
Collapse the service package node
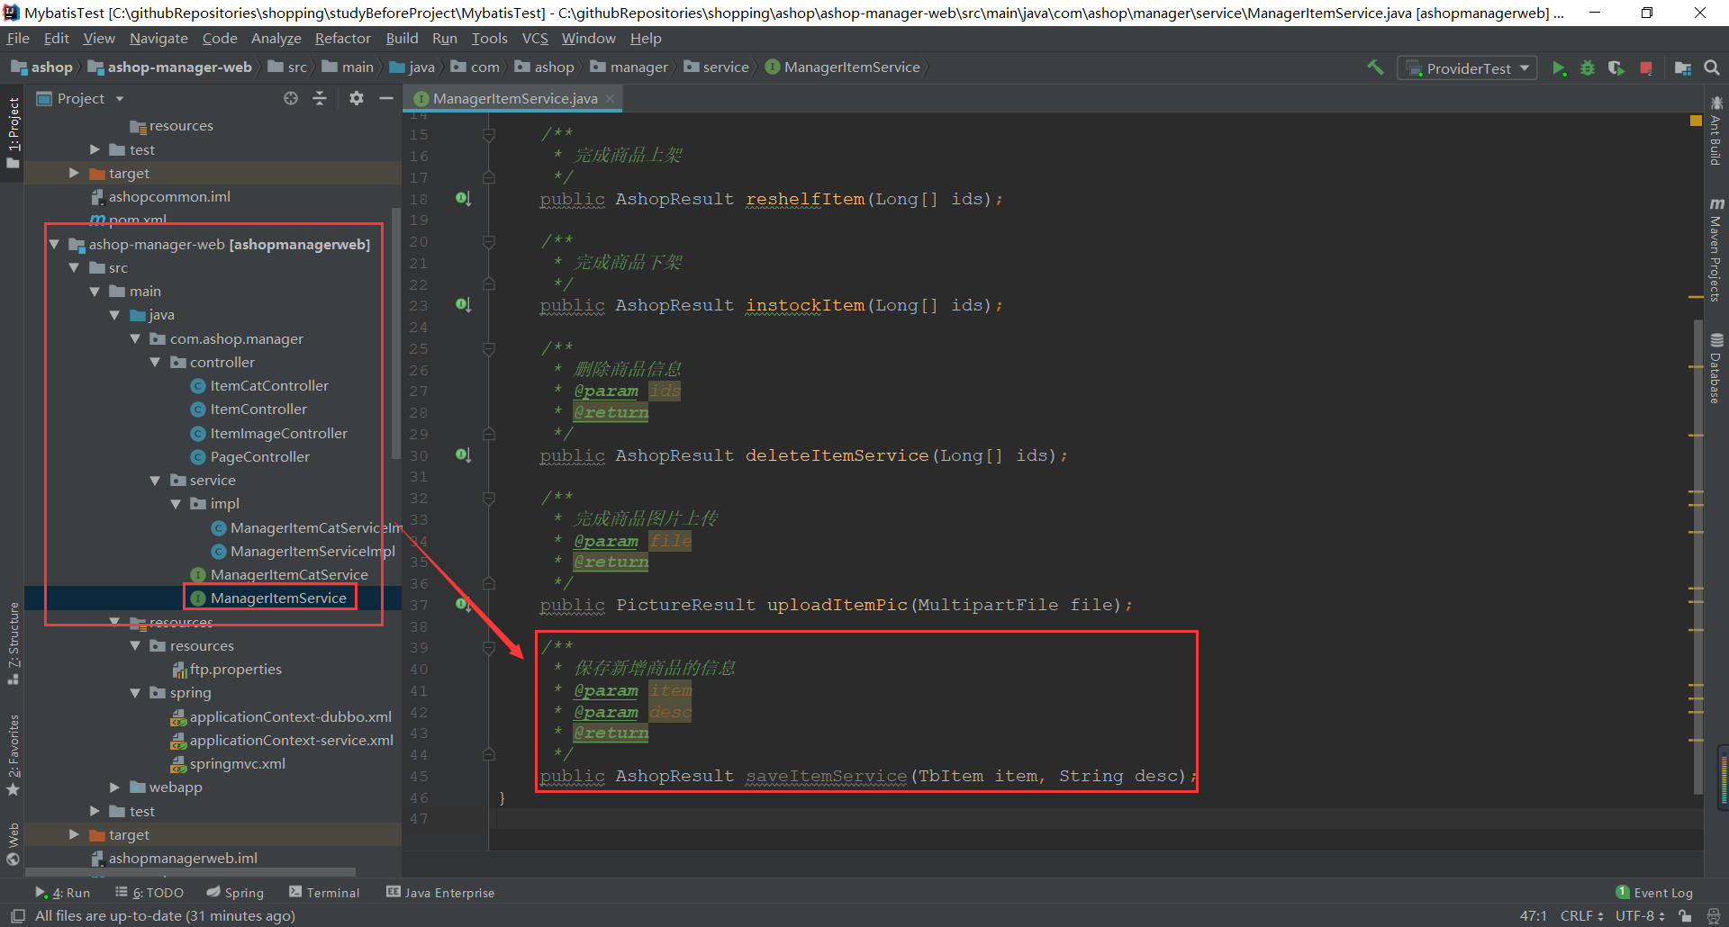155,480
